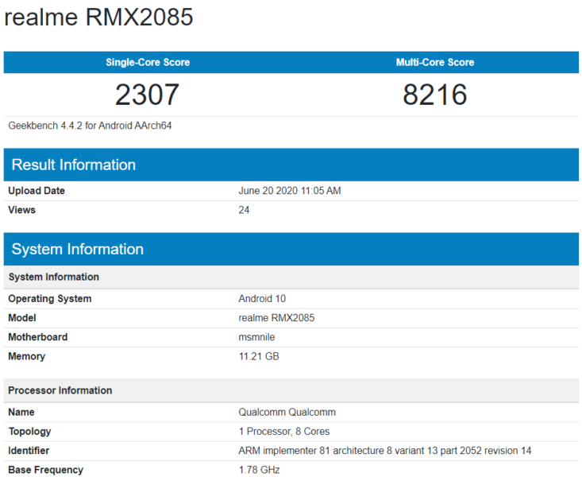
Task: Select the processor Name Qualcomm Qualcomm
Action: pyautogui.click(x=287, y=412)
